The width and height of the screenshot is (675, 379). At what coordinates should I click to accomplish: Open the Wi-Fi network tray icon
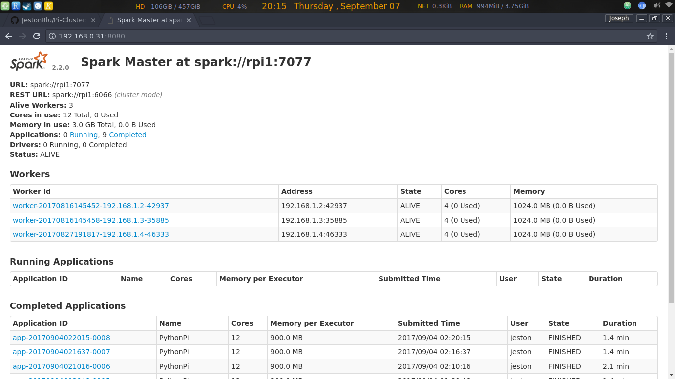coord(669,6)
